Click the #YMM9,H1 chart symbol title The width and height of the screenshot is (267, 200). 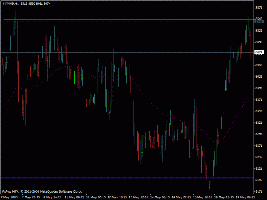(x=10, y=3)
